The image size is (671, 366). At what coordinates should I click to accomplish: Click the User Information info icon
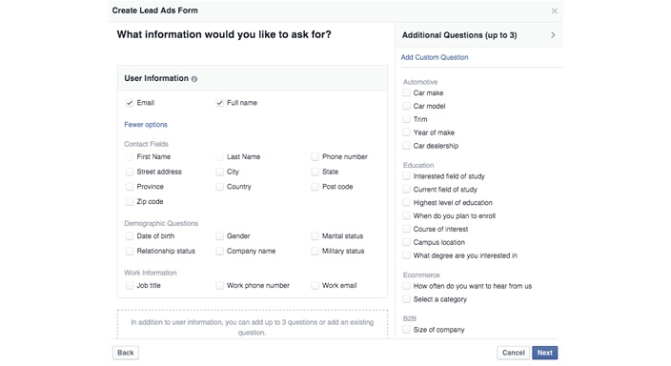(194, 79)
